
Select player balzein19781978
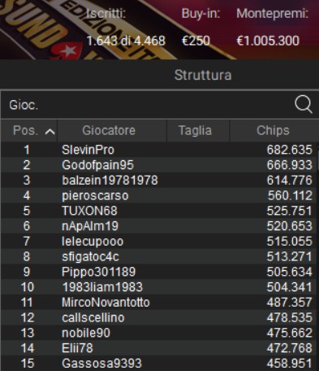158,181
